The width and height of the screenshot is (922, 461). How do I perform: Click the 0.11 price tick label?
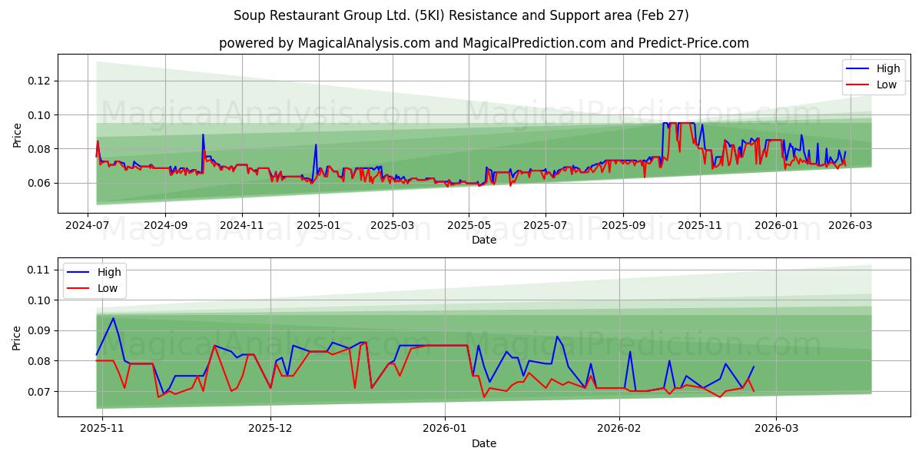click(40, 270)
